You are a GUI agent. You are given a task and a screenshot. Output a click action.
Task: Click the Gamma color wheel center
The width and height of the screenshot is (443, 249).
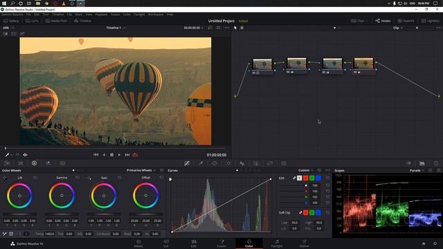[62, 196]
